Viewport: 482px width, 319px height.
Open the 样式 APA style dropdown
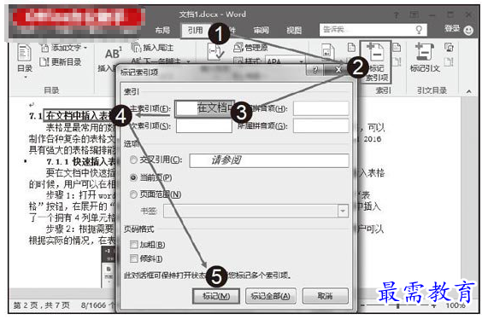click(302, 61)
